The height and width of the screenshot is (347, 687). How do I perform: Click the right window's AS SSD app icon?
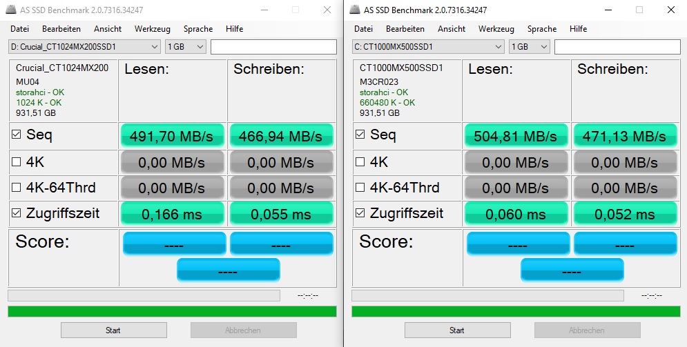tap(355, 10)
